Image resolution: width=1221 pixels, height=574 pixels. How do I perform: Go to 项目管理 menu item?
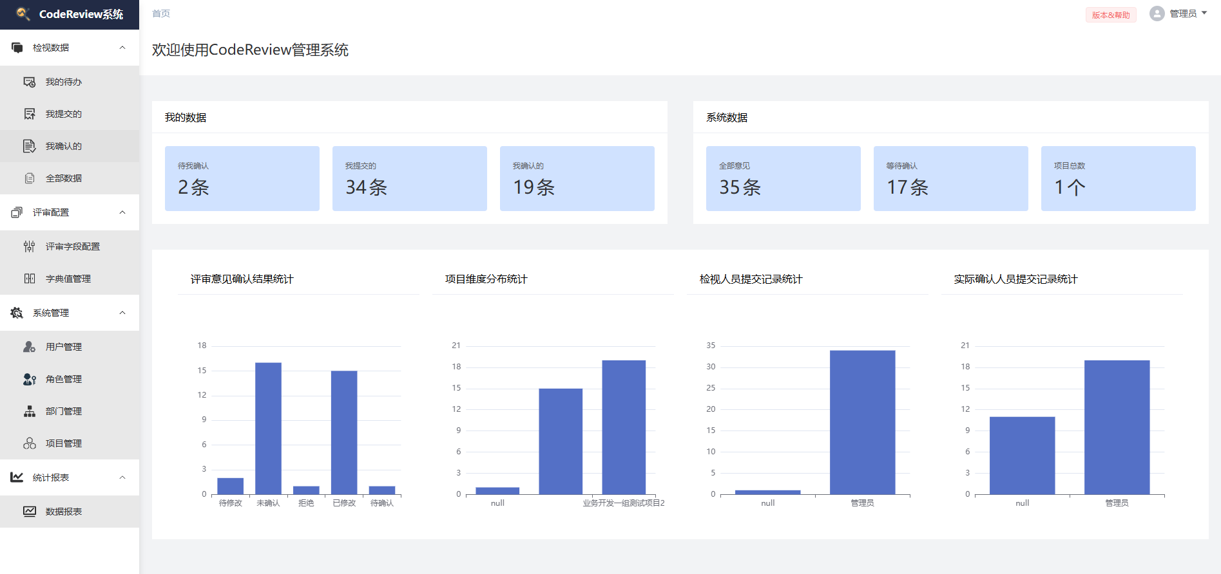click(64, 443)
